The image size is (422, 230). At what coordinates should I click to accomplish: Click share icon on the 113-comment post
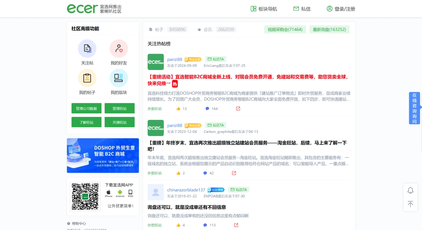[x=236, y=225]
